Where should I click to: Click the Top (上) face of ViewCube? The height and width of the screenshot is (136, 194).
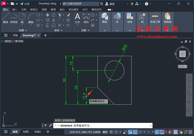(183, 54)
